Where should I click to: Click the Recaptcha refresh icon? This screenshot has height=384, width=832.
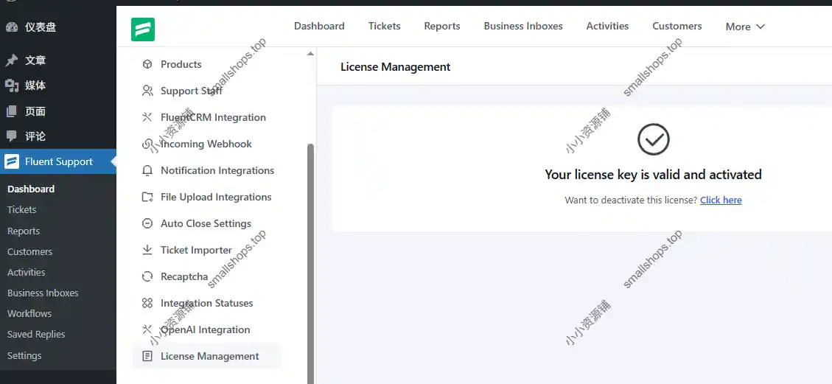147,276
